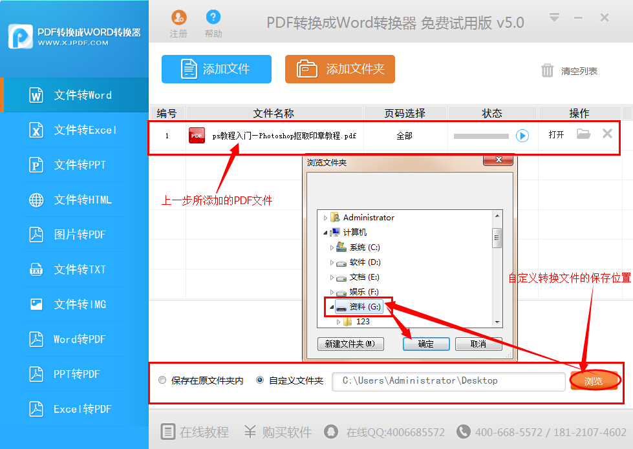
Task: Open the 购买软件 link
Action: tap(278, 432)
